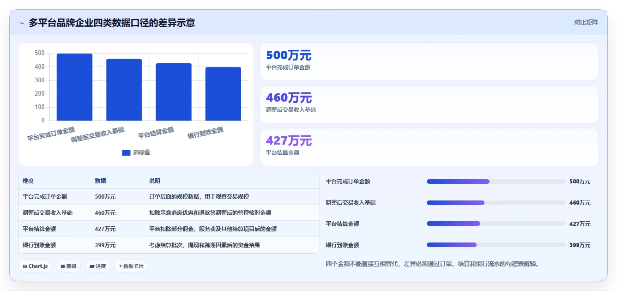The image size is (617, 291).
Task: Click the chart y-axis value 300
Action: coord(40,80)
